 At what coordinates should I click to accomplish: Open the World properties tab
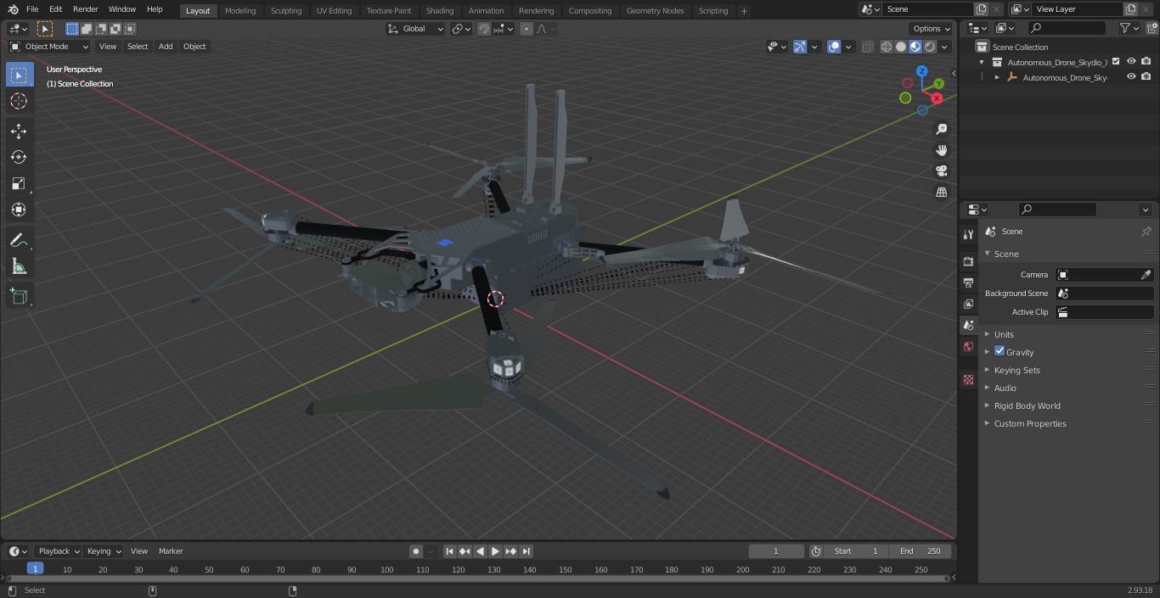point(968,346)
